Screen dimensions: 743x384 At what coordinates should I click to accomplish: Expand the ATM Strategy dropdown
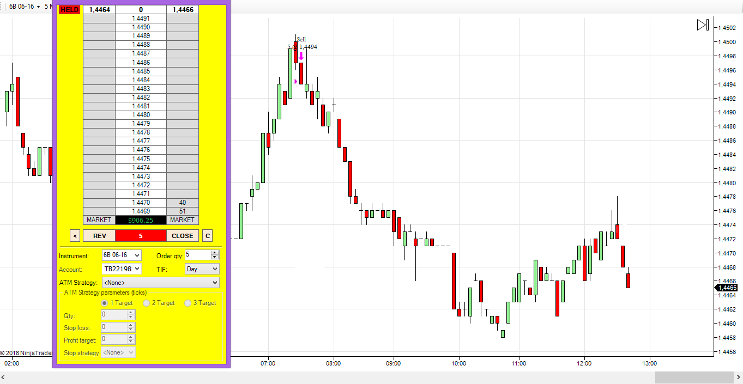[x=161, y=283]
